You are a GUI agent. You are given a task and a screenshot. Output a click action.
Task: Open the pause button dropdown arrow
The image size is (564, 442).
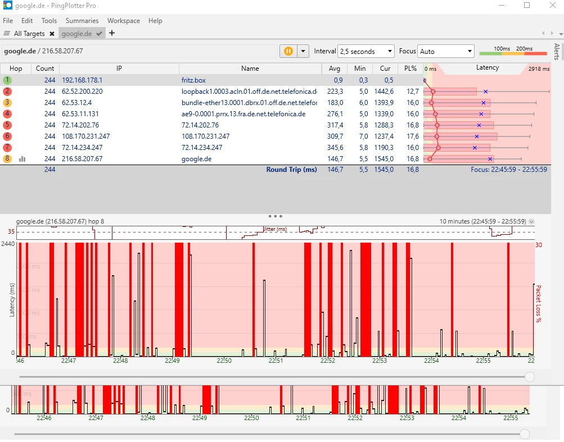point(303,51)
